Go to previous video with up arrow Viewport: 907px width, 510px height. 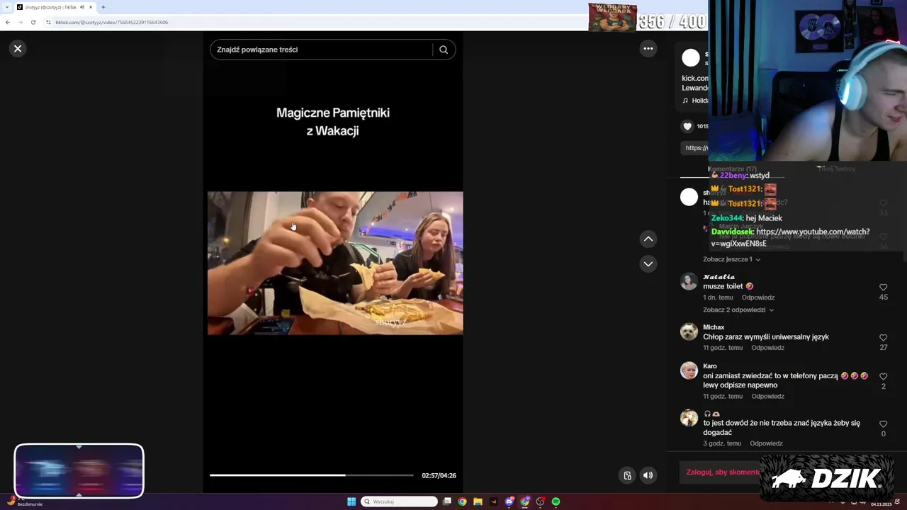(648, 239)
